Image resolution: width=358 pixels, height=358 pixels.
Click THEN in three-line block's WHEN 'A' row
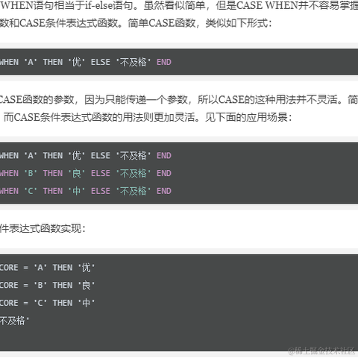[53, 156]
